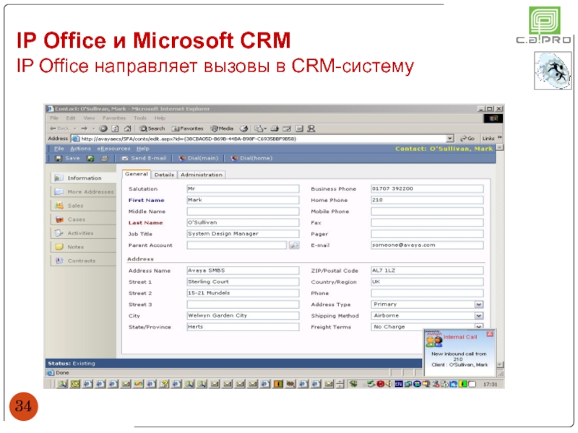Click the Last Name field containing O'Sullivan
The width and height of the screenshot is (578, 433).
pos(243,223)
